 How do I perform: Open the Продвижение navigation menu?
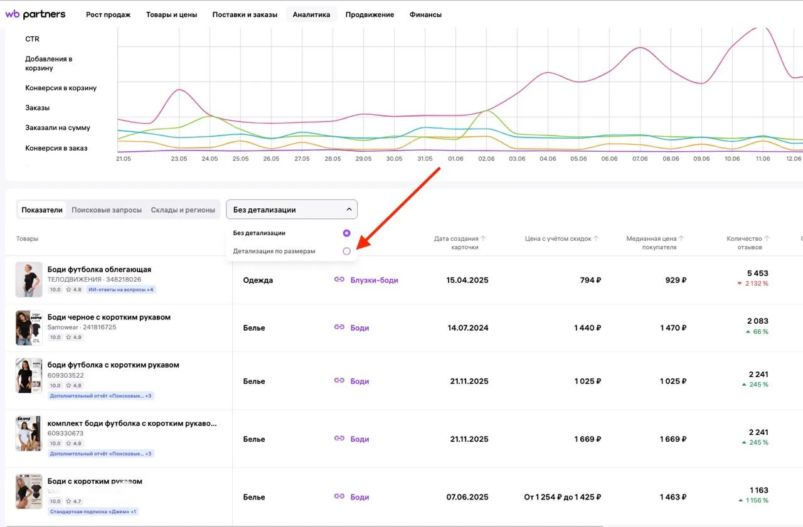(x=370, y=14)
